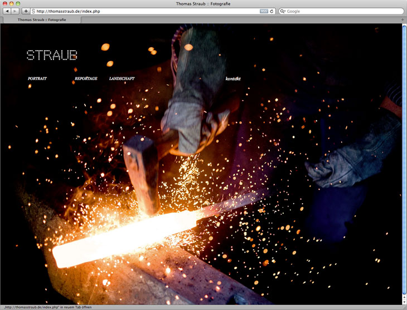407x310 pixels.
Task: Open the REPORTAGE gallery
Action: coord(86,78)
